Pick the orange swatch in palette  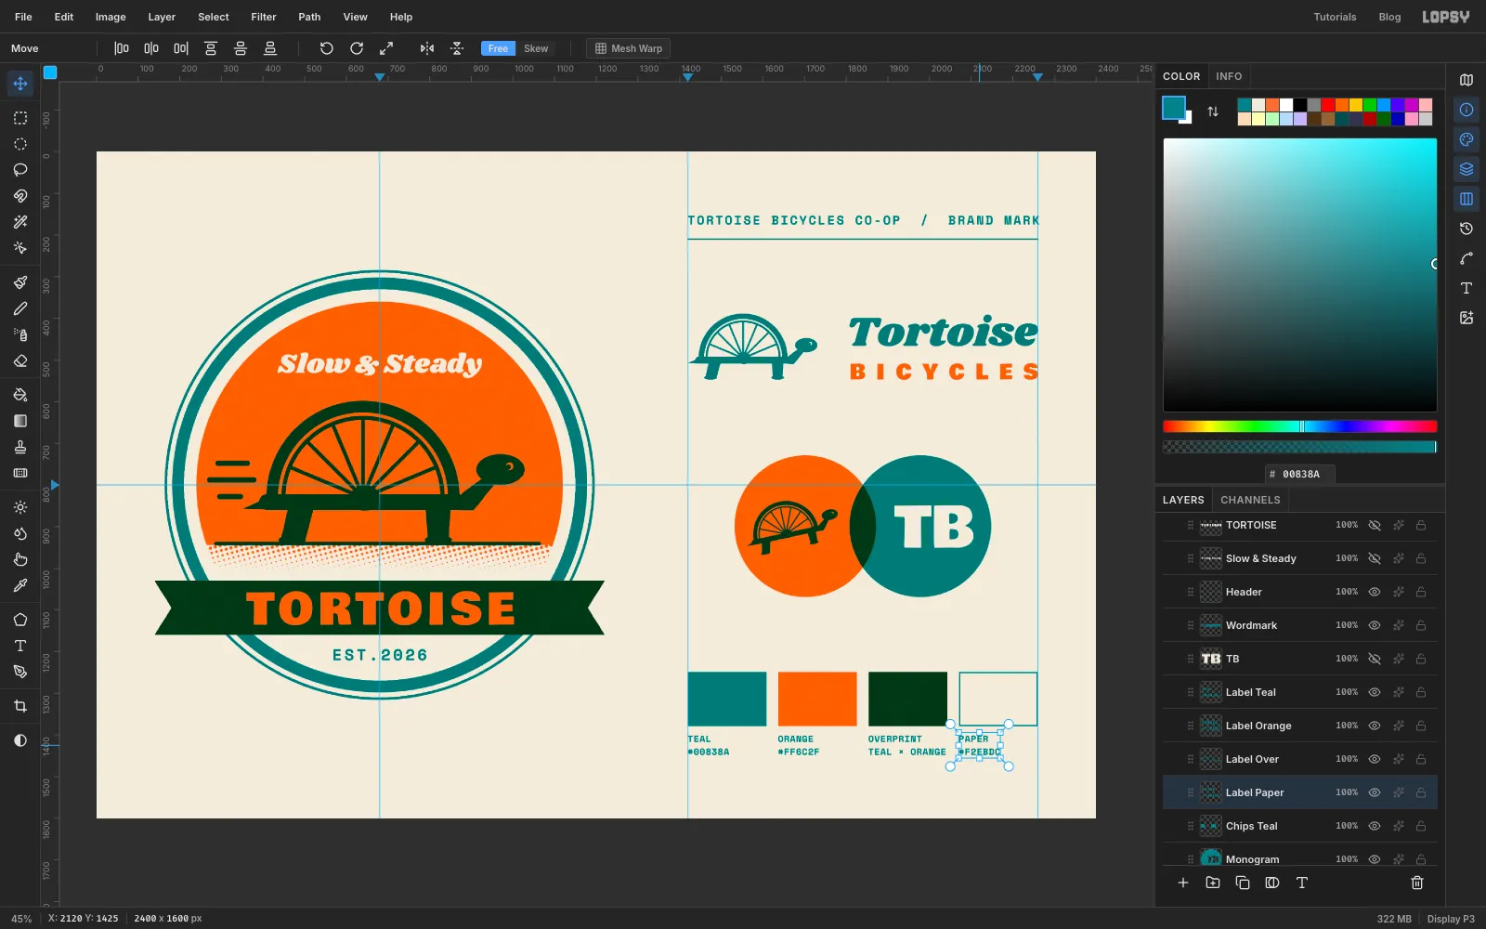pos(1342,105)
